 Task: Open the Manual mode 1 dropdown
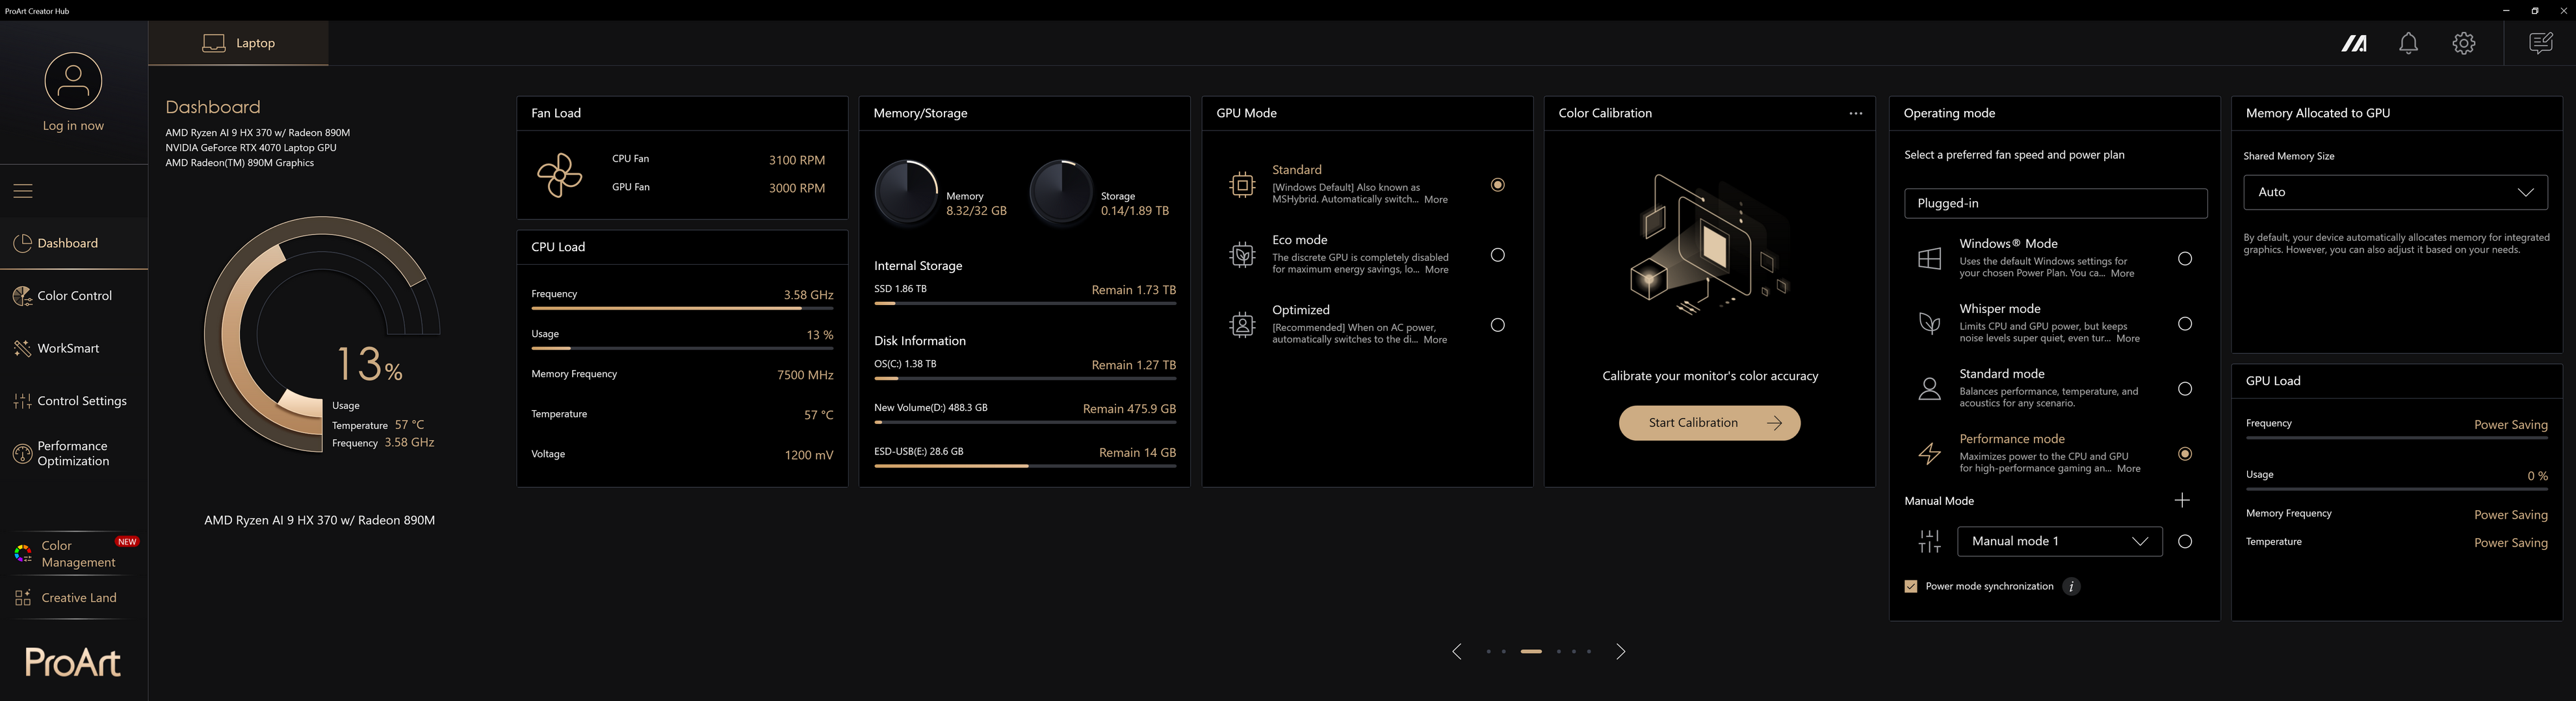tap(2059, 541)
